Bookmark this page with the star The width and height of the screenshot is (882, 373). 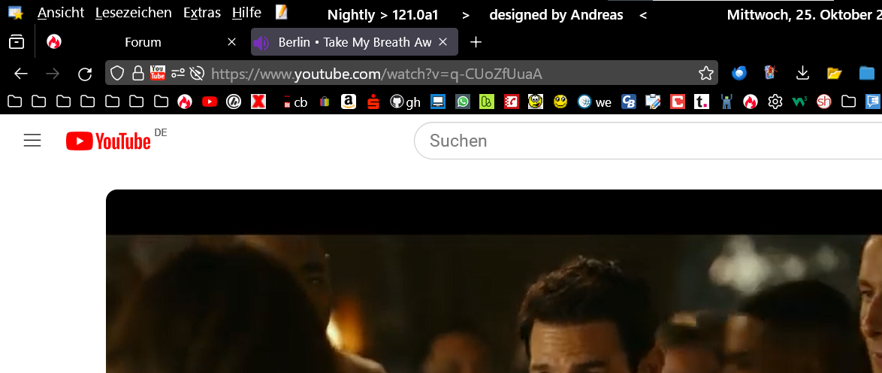(706, 73)
